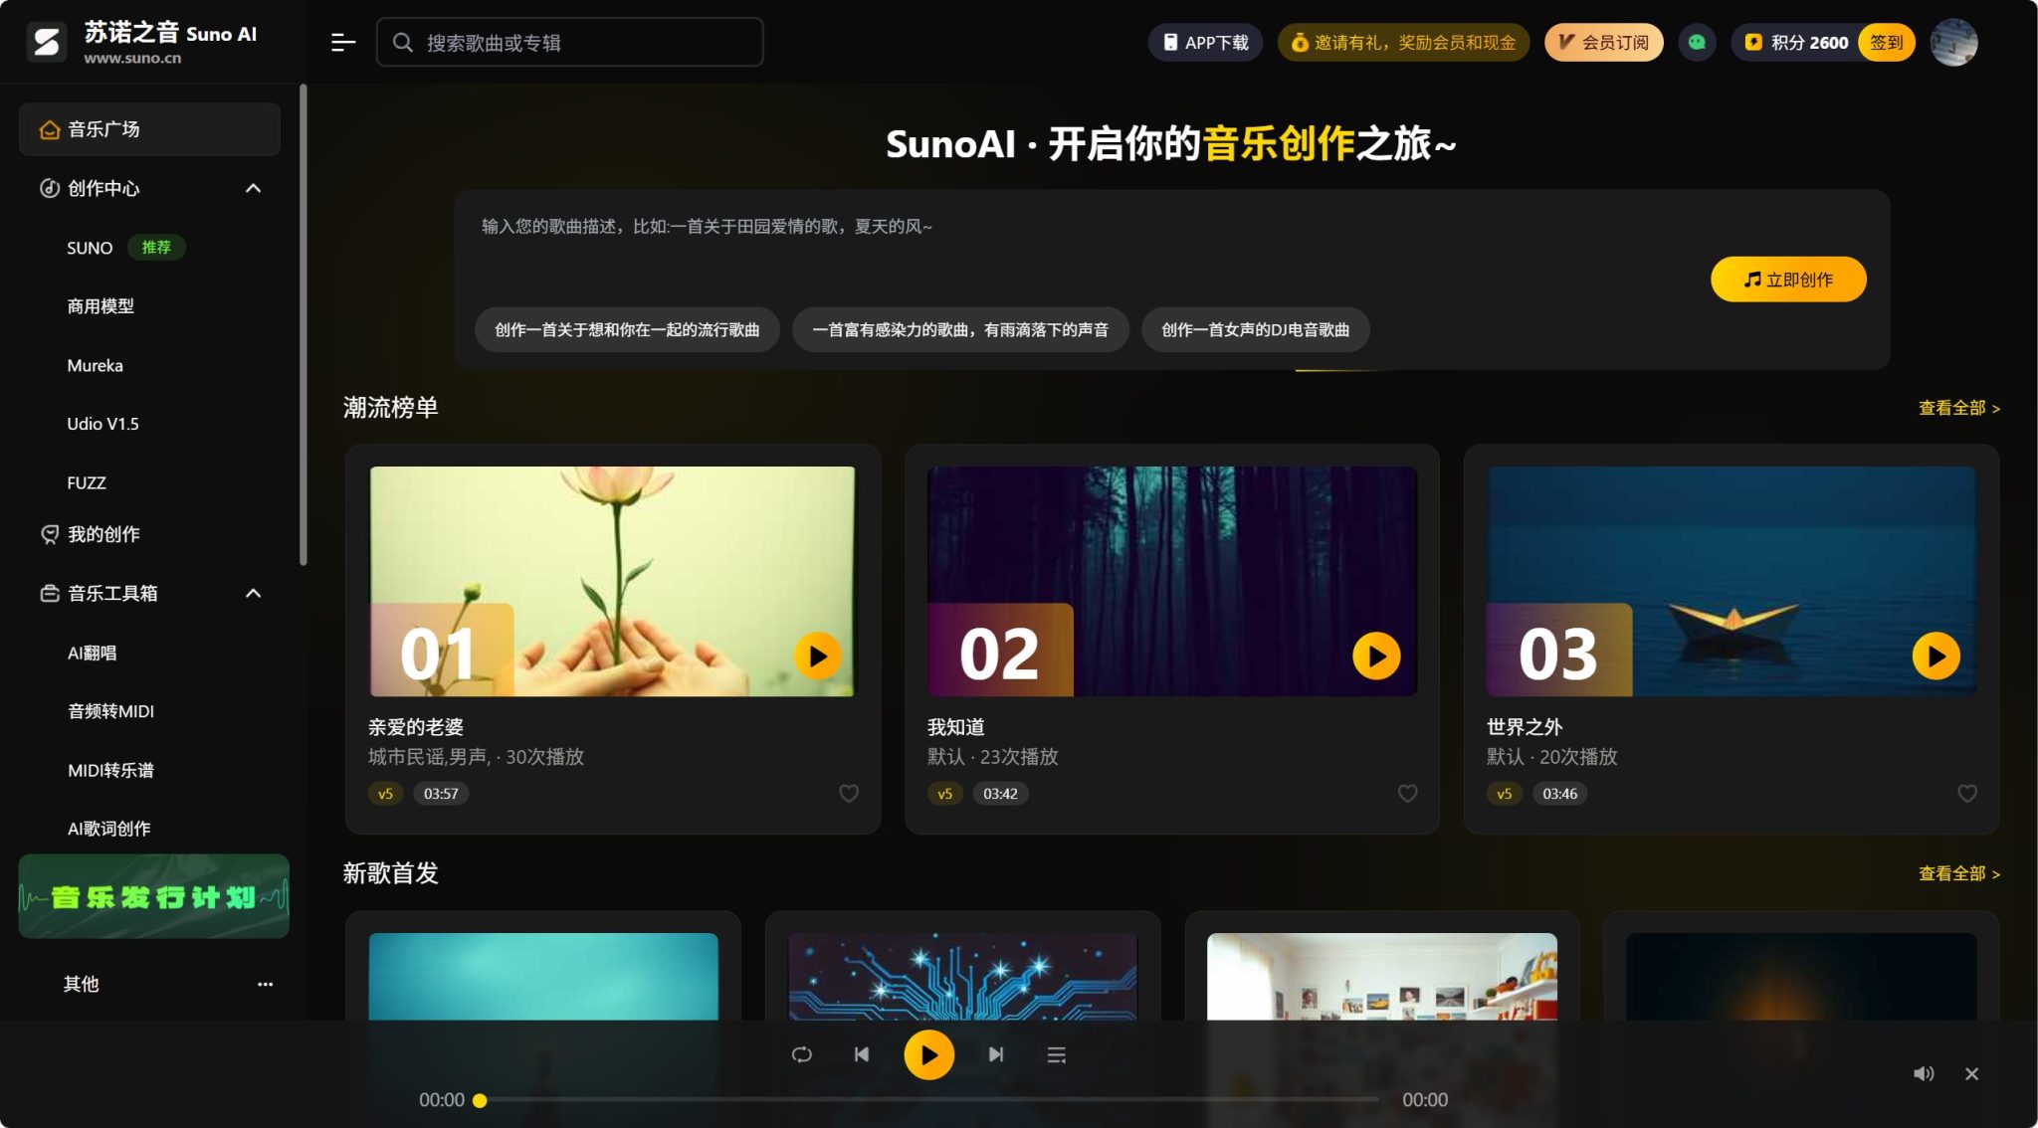Image resolution: width=2038 pixels, height=1128 pixels.
Task: Collapse the 音乐工具箱 section
Action: (x=253, y=593)
